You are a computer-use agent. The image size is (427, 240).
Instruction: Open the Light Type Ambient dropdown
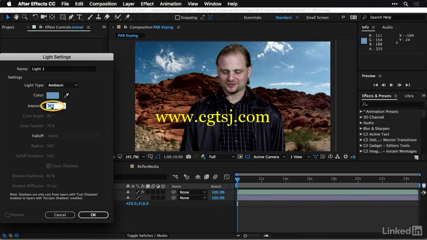[x=62, y=85]
